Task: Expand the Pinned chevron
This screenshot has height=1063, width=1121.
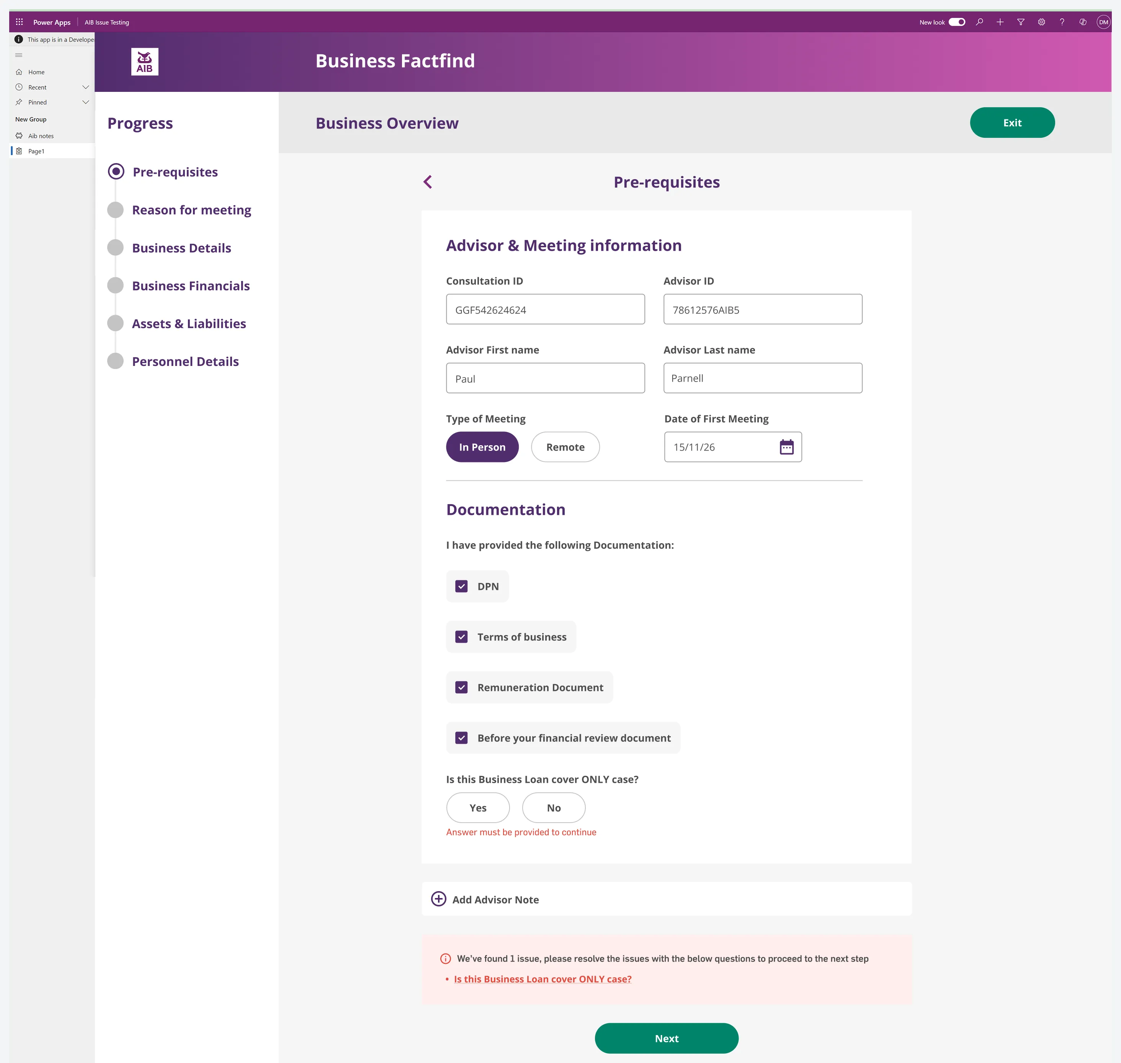Action: coord(86,102)
